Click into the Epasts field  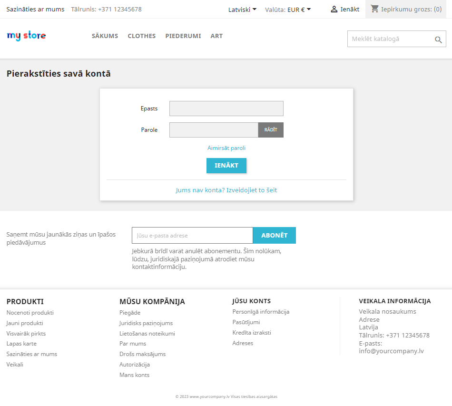(226, 109)
